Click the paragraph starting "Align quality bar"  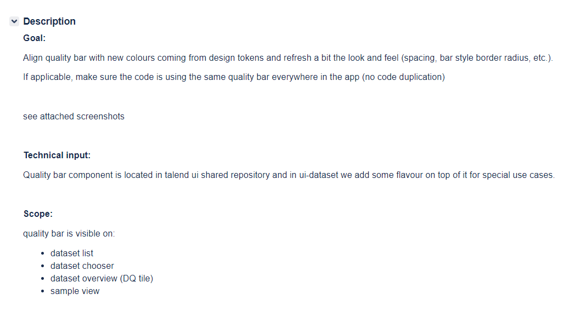287,57
